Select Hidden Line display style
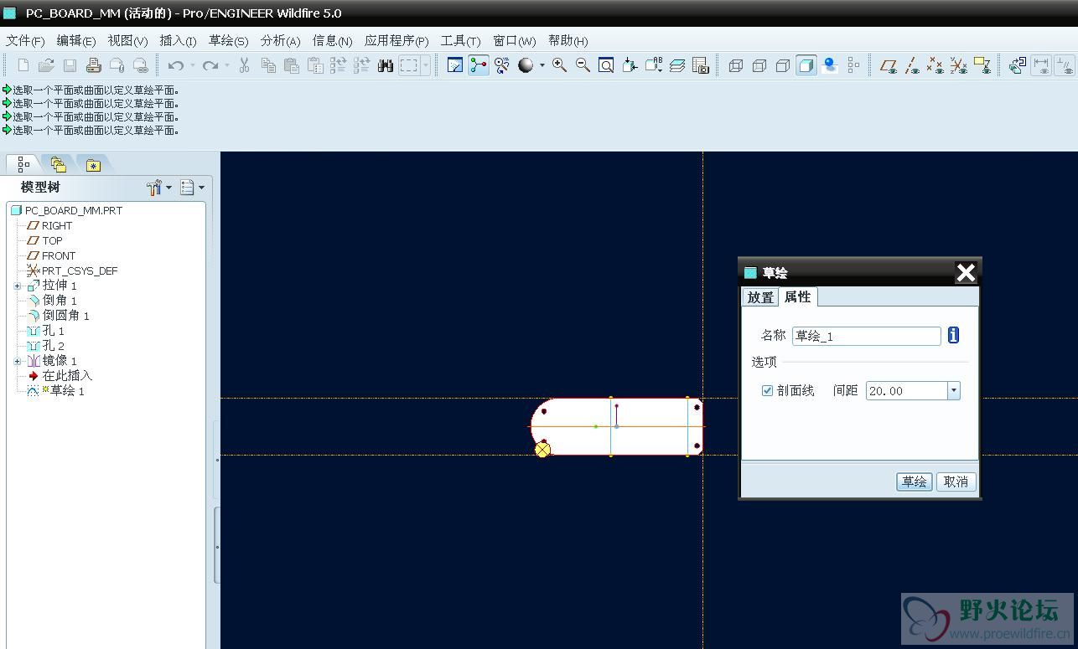1078x649 pixels. (x=759, y=65)
